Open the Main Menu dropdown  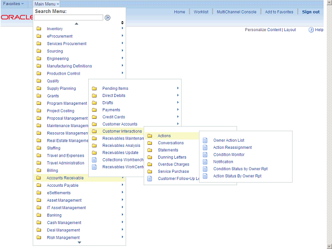[x=47, y=4]
